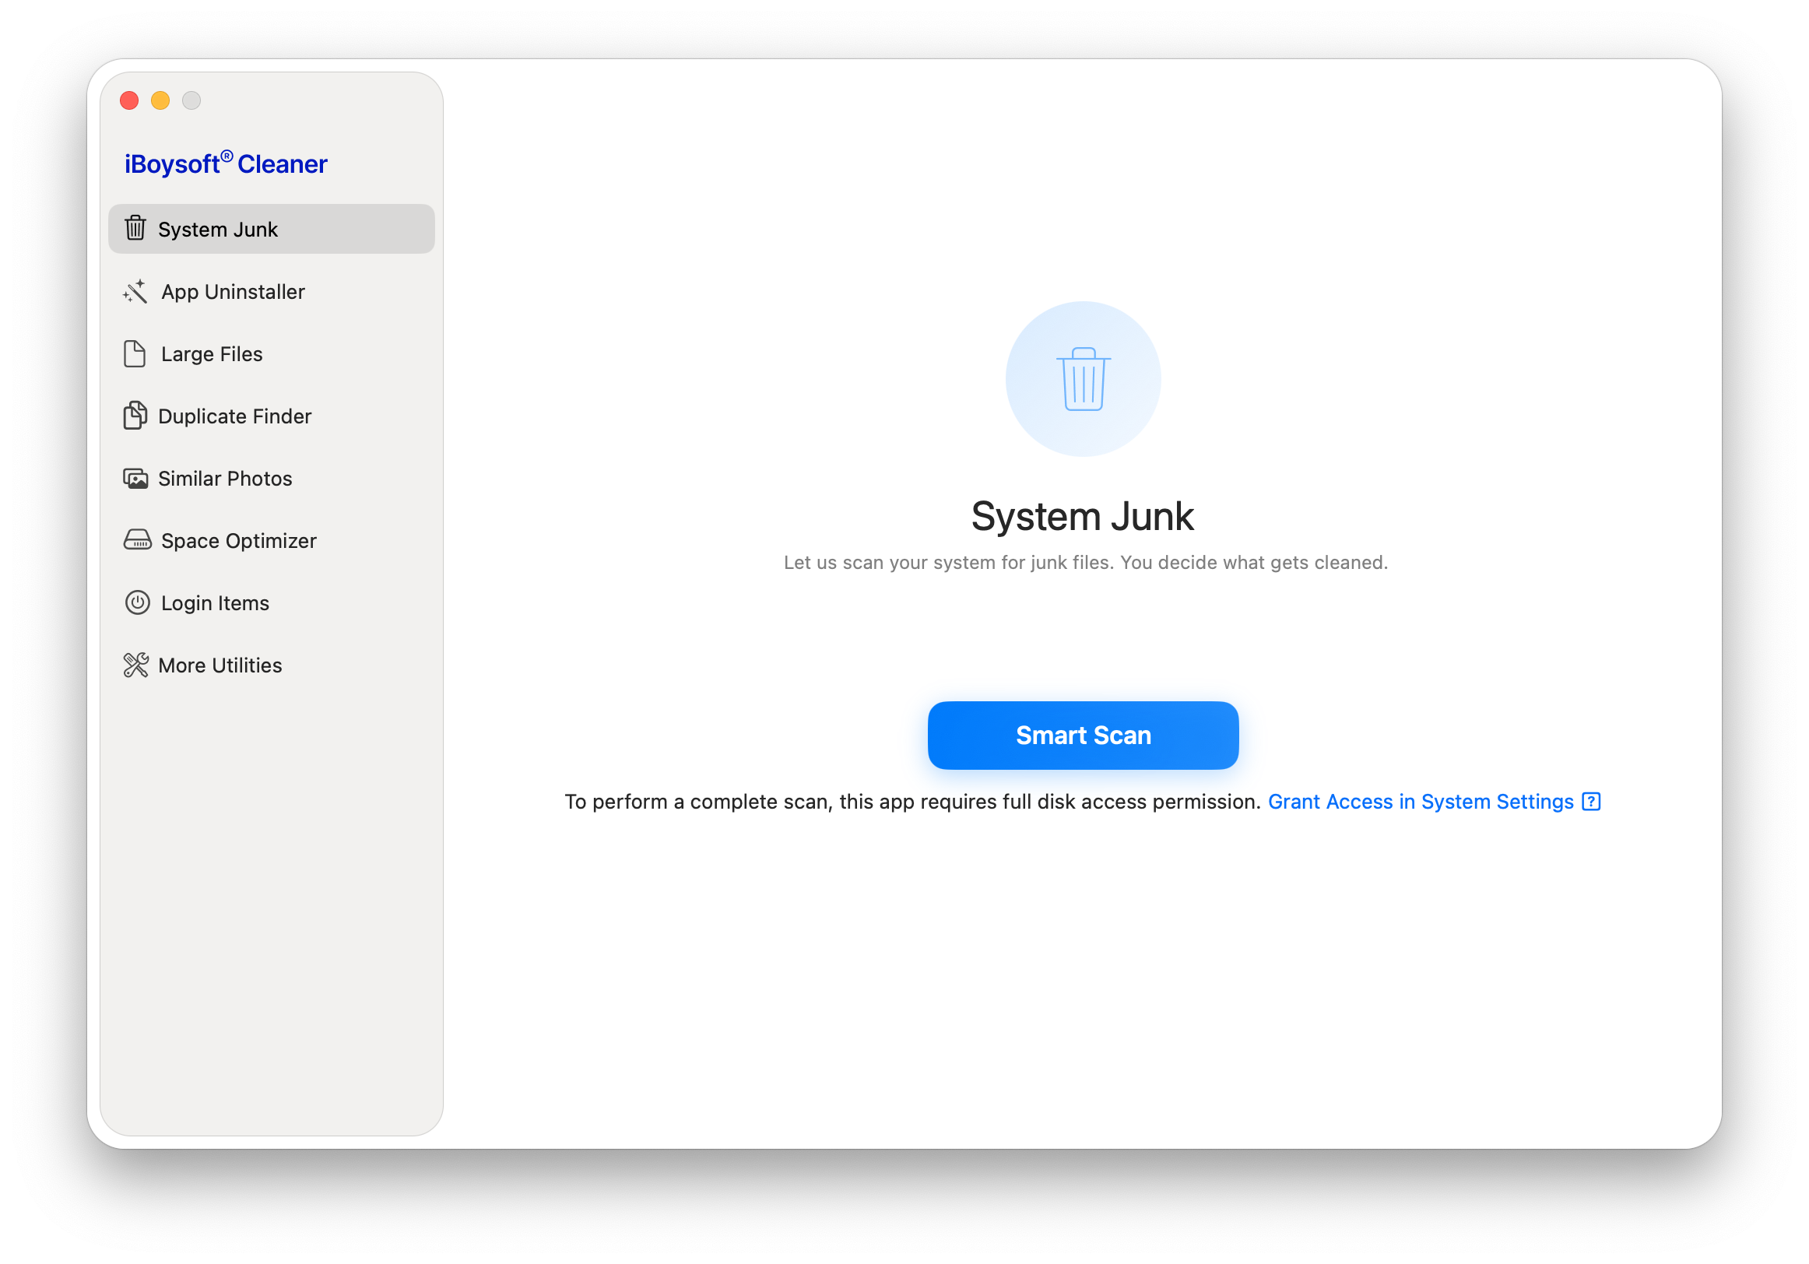Open the Login Items panel
1809x1264 pixels.
(214, 603)
